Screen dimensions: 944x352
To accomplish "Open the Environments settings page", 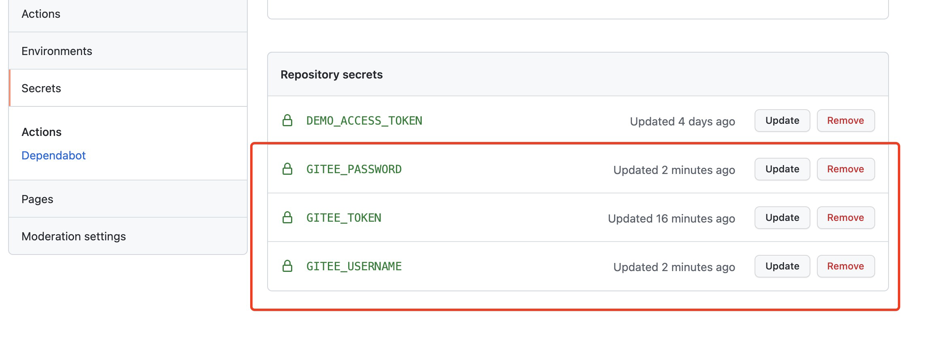I will [x=128, y=51].
